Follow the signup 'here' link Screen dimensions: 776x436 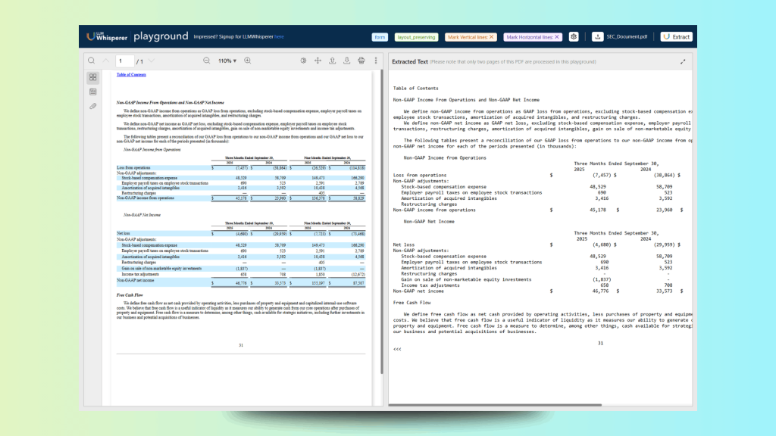click(x=279, y=36)
